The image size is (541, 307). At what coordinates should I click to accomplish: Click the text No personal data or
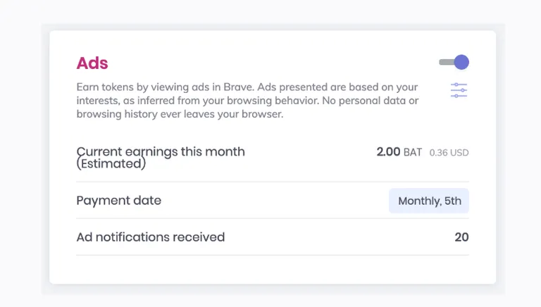[371, 101]
